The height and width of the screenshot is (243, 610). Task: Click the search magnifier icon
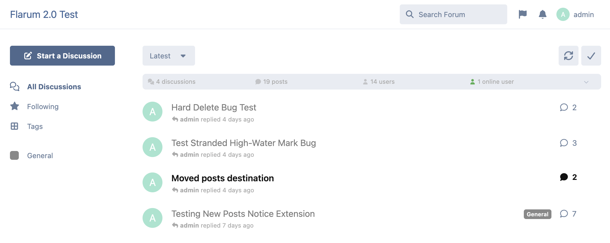click(x=409, y=14)
